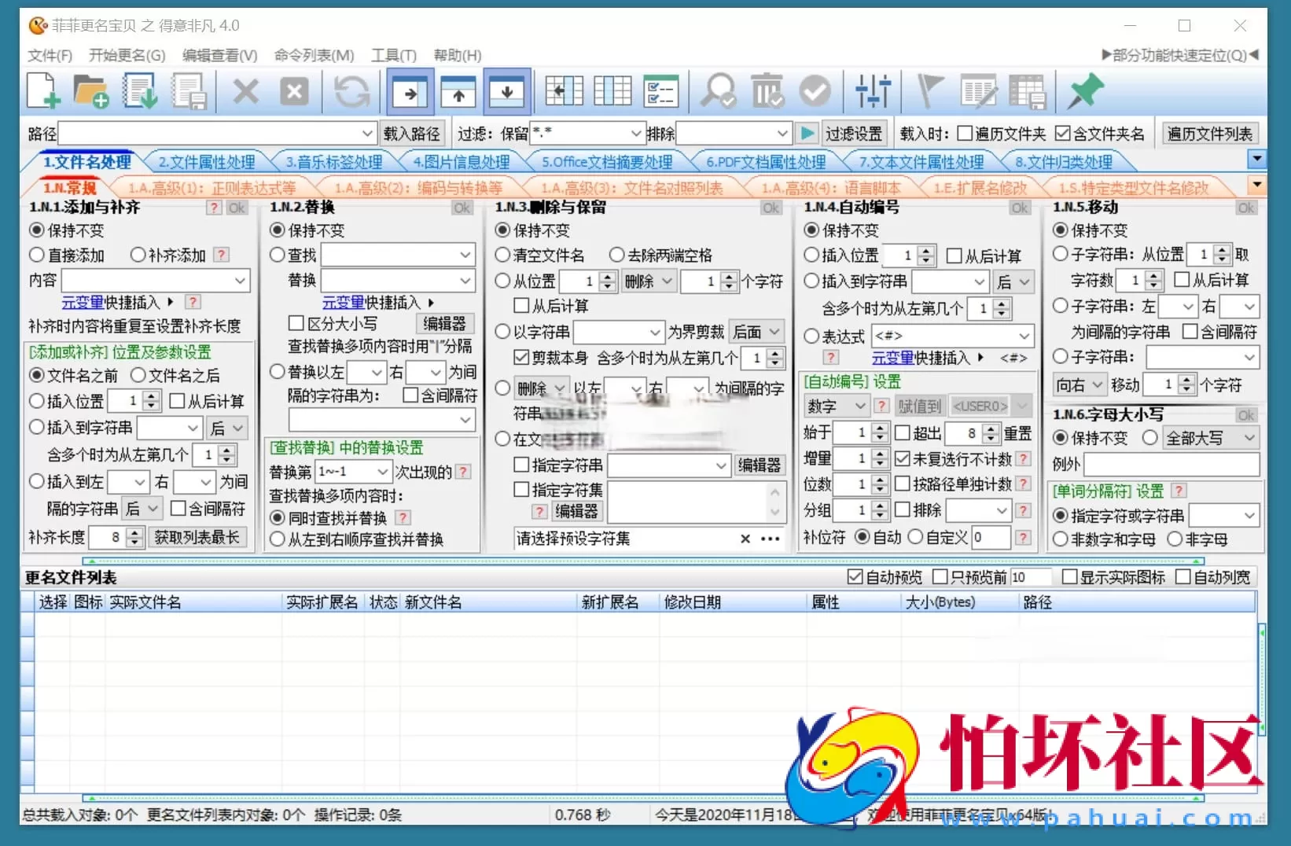Switch to the 3.音乐标签处理 tab
1291x846 pixels.
[333, 162]
